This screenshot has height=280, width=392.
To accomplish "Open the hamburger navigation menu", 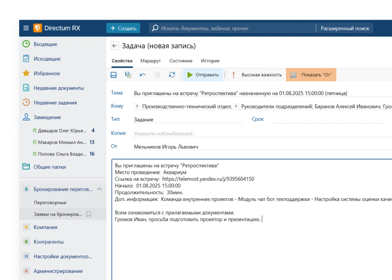I will (x=26, y=28).
